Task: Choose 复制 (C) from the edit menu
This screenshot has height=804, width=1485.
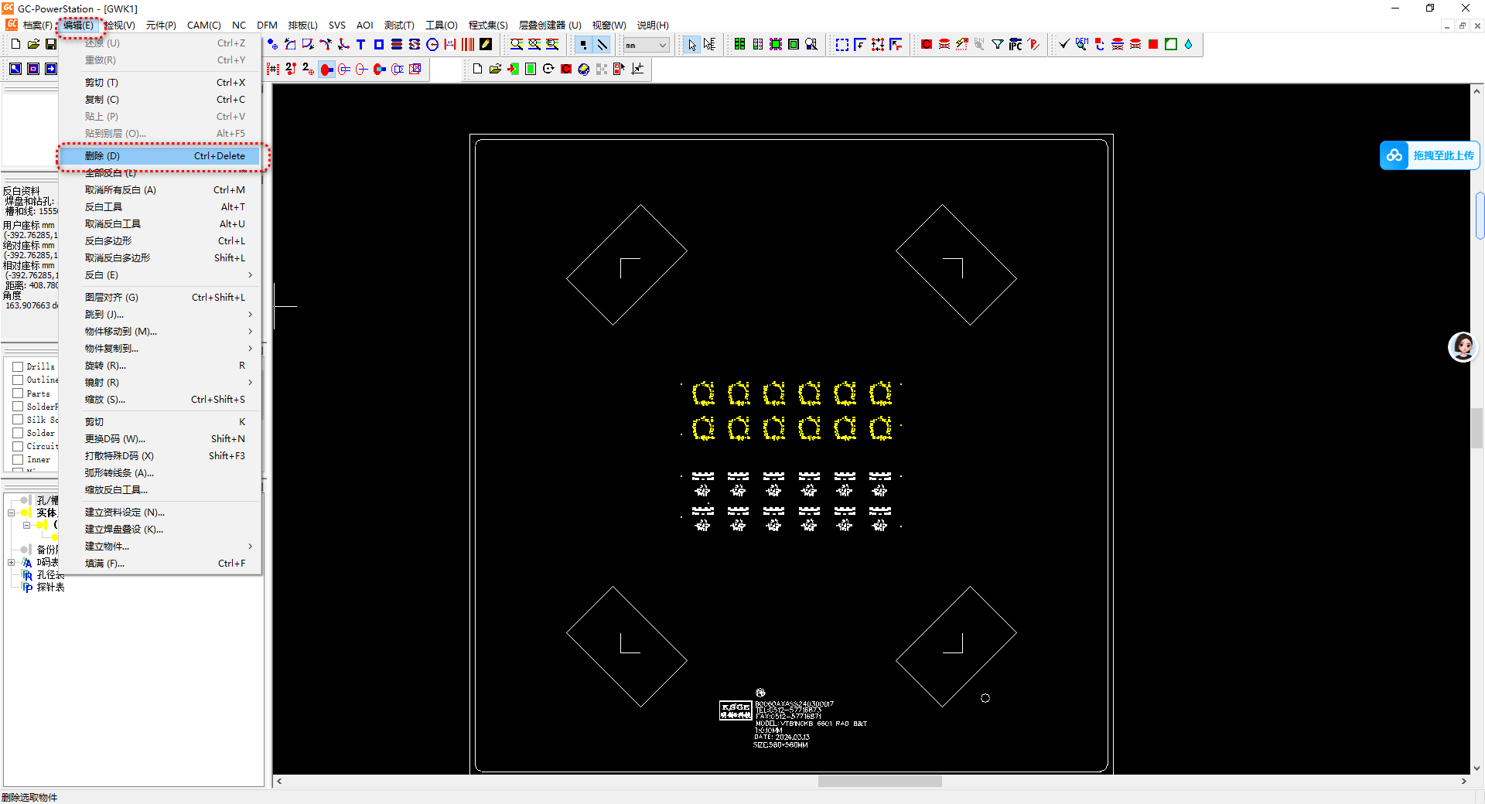Action: click(160, 100)
